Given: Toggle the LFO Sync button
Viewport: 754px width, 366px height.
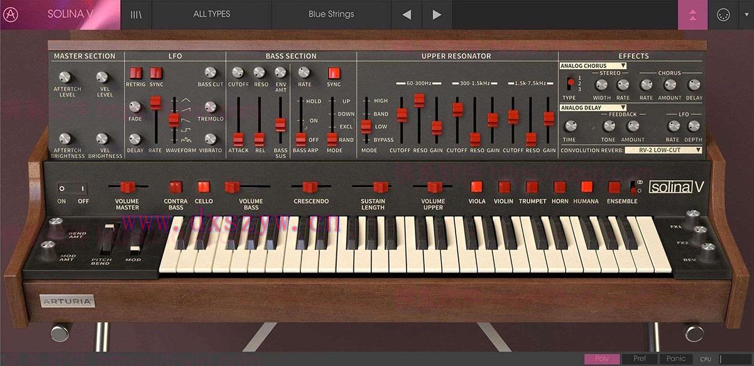Looking at the screenshot, I should 156,72.
